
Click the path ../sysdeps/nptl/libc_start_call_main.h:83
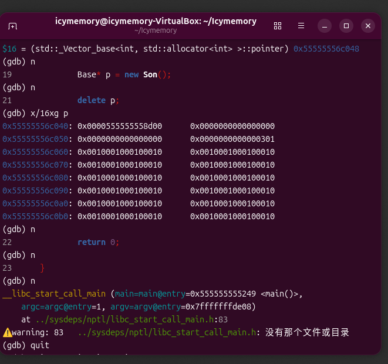(x=131, y=319)
